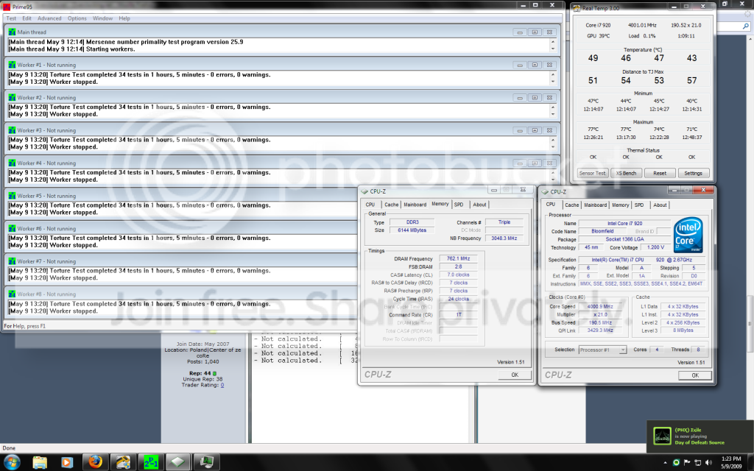Switch to Prime95 from the taskbar

coord(151,462)
